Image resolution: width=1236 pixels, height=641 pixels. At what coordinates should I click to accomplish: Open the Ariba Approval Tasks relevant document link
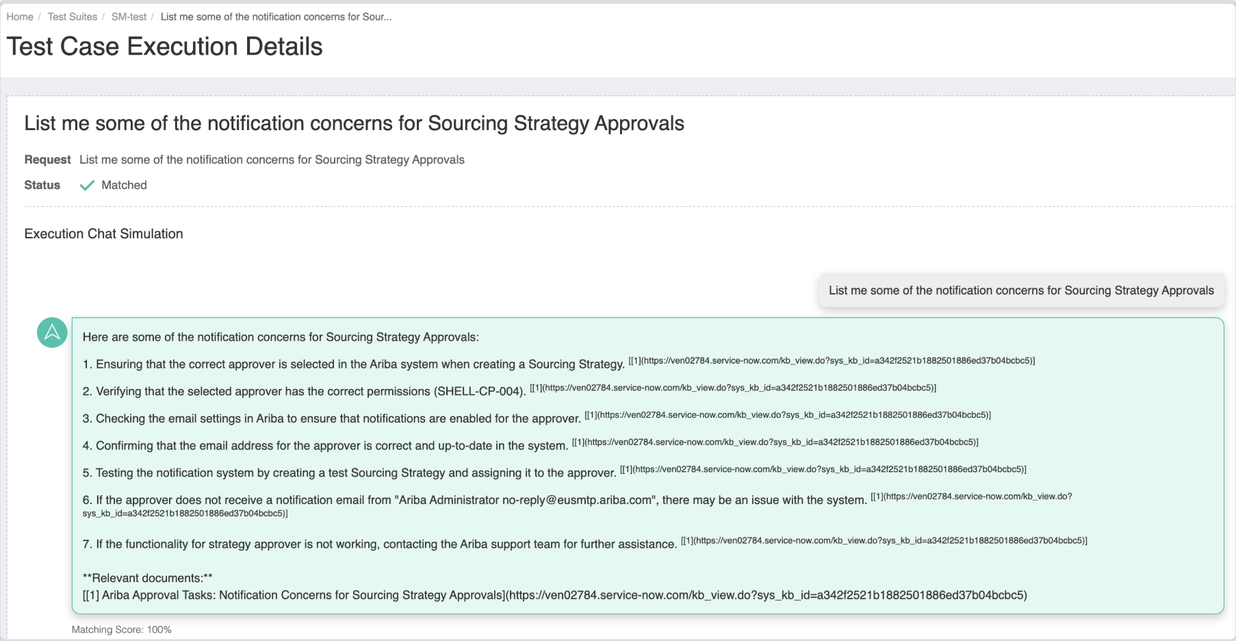pos(554,595)
